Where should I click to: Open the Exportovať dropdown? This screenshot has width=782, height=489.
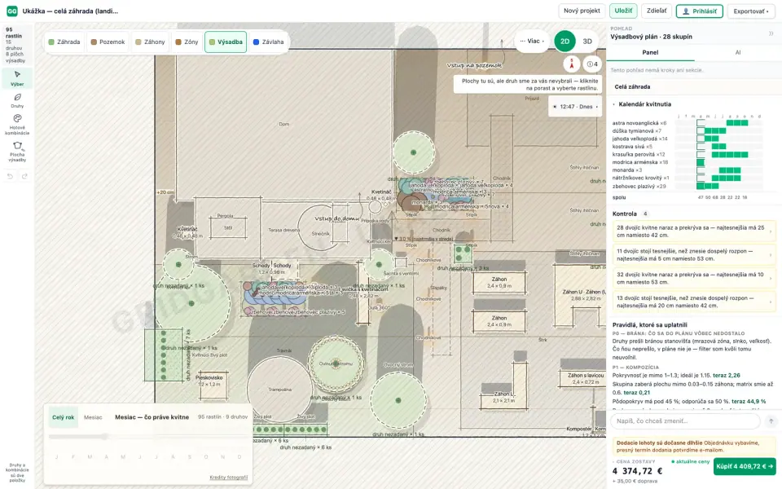[x=751, y=11]
